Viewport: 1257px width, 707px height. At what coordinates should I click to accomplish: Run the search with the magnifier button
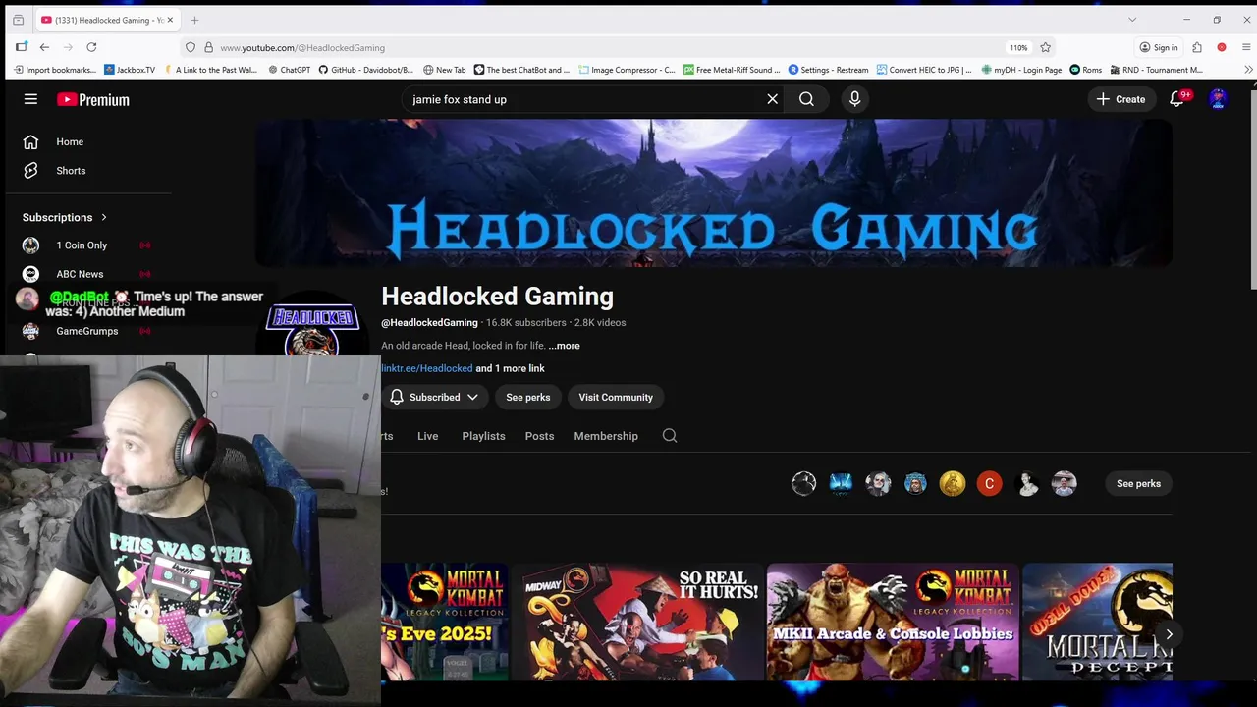806,99
